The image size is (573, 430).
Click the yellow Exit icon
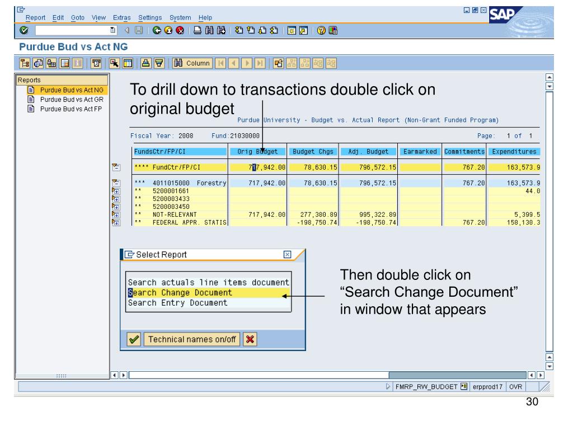pyautogui.click(x=168, y=31)
